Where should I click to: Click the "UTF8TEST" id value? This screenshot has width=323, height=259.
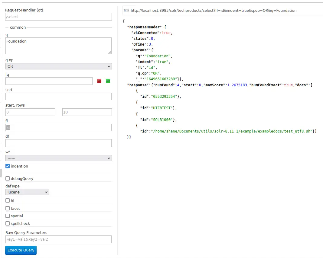162,108
